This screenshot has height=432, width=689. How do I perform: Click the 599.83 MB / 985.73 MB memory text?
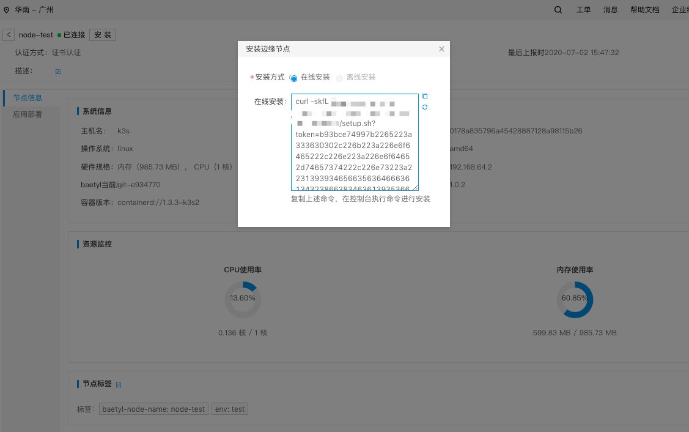point(575,333)
